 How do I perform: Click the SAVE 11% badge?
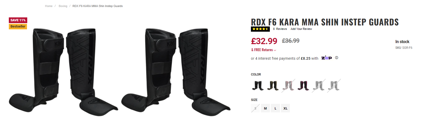tap(18, 20)
